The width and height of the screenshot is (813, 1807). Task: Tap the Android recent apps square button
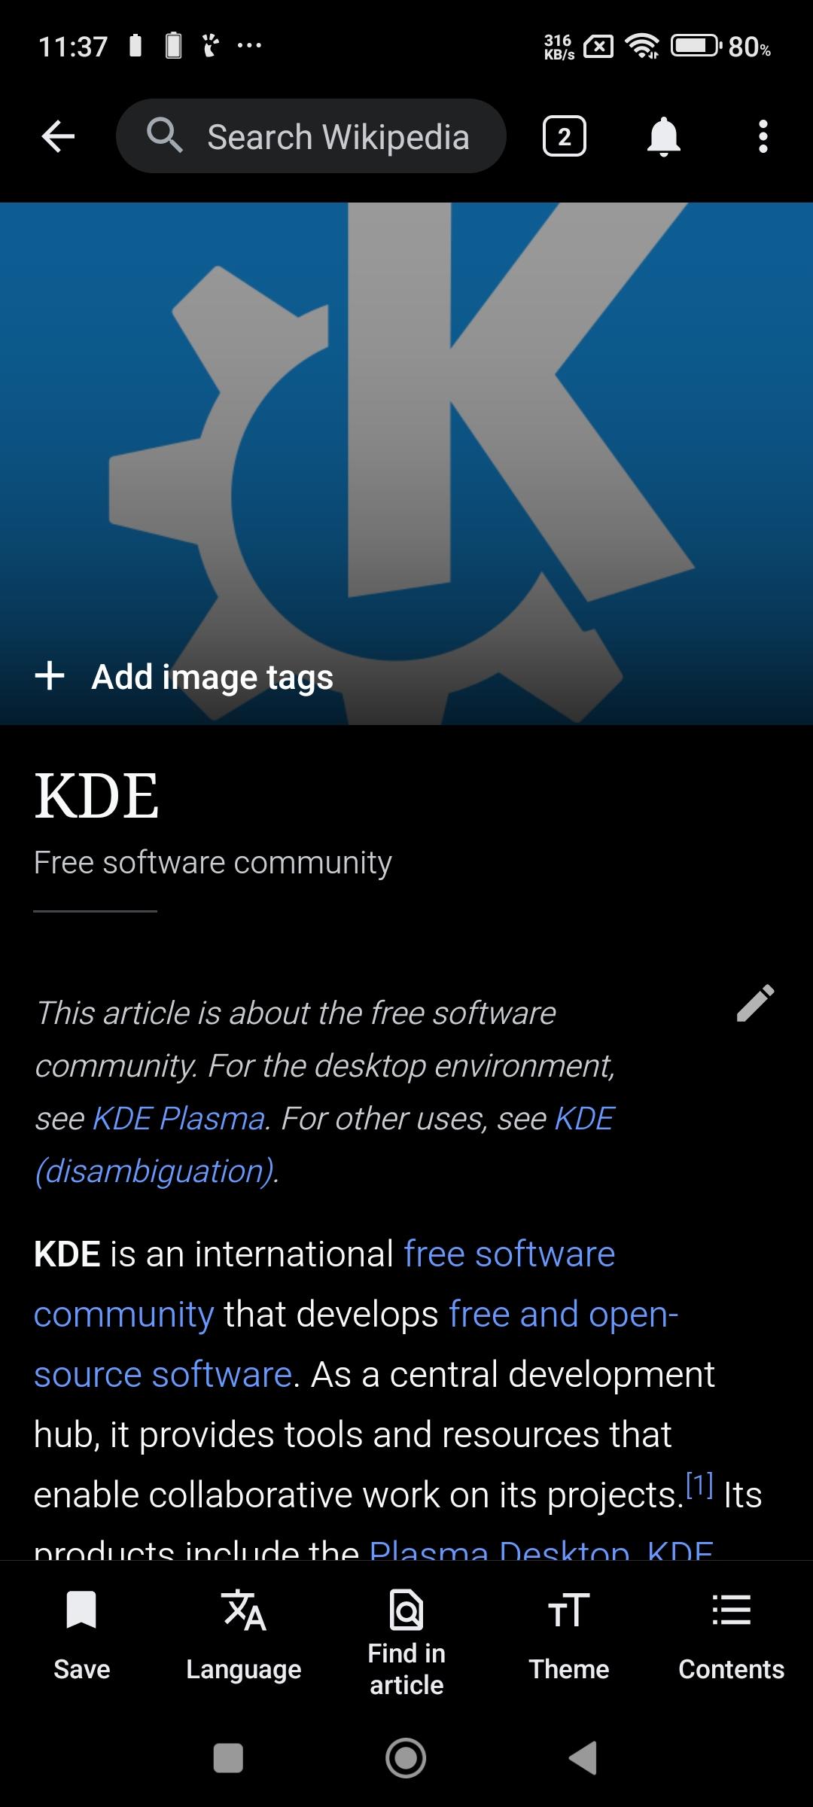(229, 1758)
